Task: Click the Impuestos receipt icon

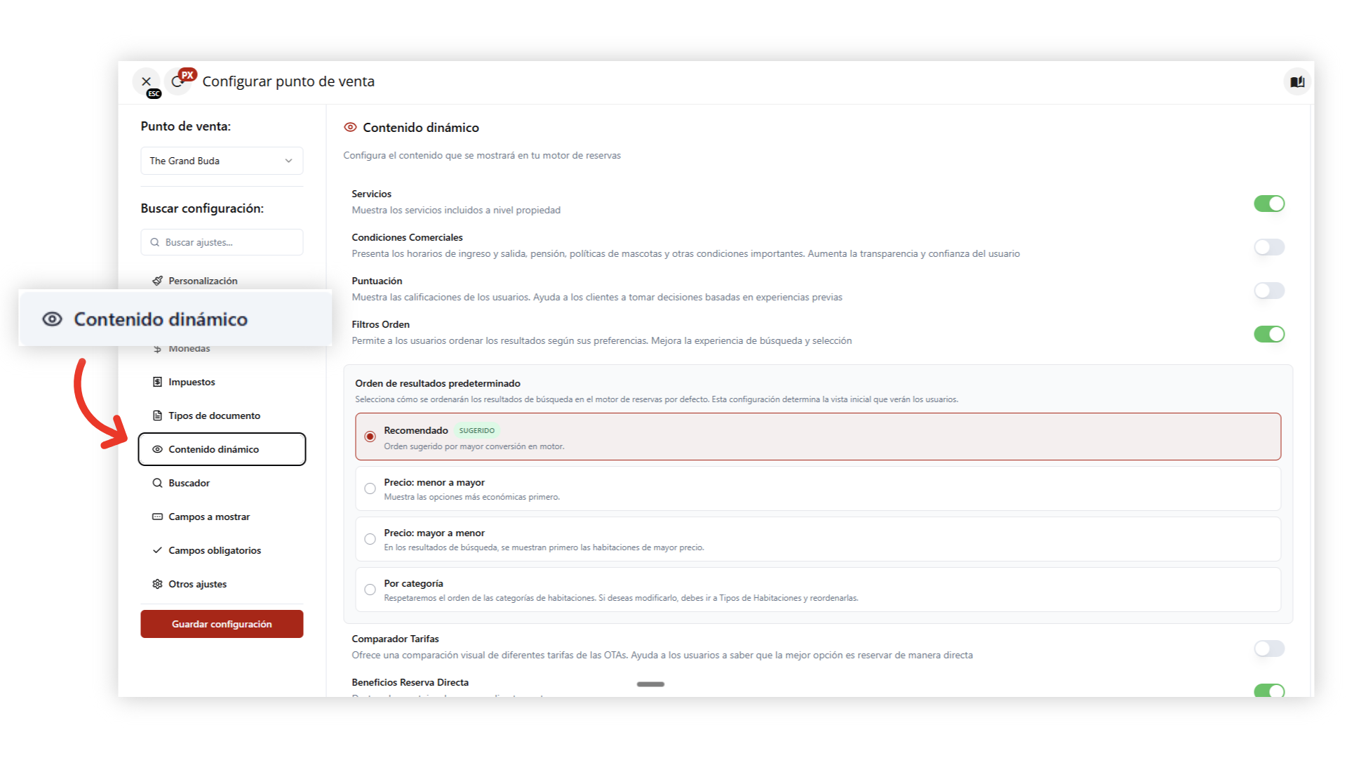Action: point(157,382)
